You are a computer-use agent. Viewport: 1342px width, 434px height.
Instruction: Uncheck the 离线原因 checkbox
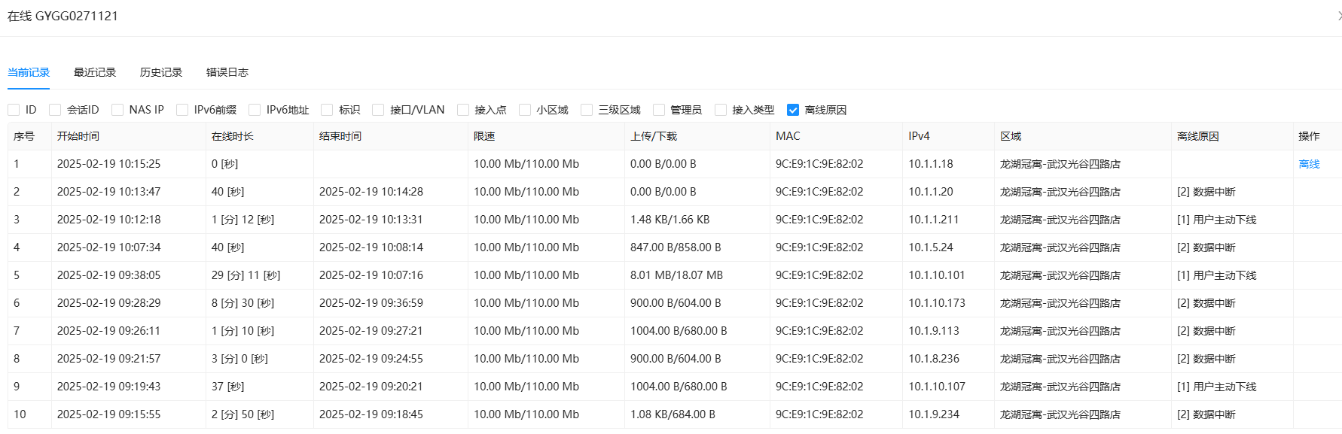[793, 110]
